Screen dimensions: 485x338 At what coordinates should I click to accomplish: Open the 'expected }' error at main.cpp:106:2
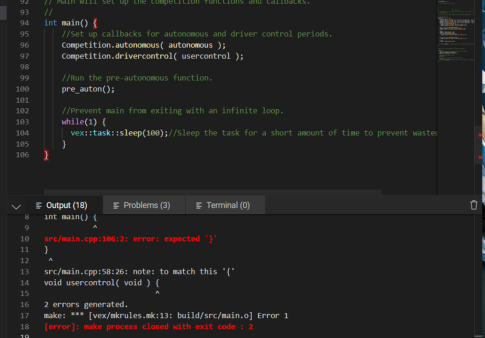[x=131, y=239]
